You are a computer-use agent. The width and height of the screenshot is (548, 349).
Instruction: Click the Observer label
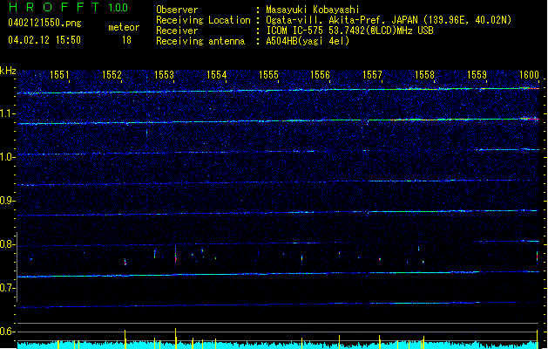pyautogui.click(x=177, y=10)
